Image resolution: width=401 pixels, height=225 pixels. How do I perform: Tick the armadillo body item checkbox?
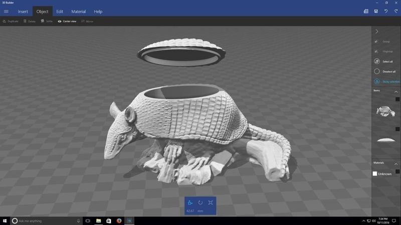(x=397, y=99)
